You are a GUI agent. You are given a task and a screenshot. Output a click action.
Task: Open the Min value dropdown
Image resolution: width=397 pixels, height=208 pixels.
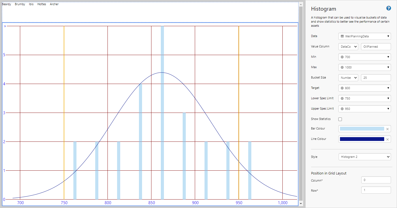[365, 57]
